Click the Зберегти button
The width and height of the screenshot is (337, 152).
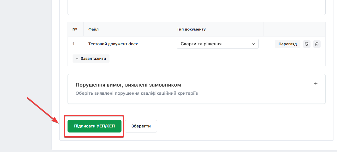pyautogui.click(x=141, y=126)
